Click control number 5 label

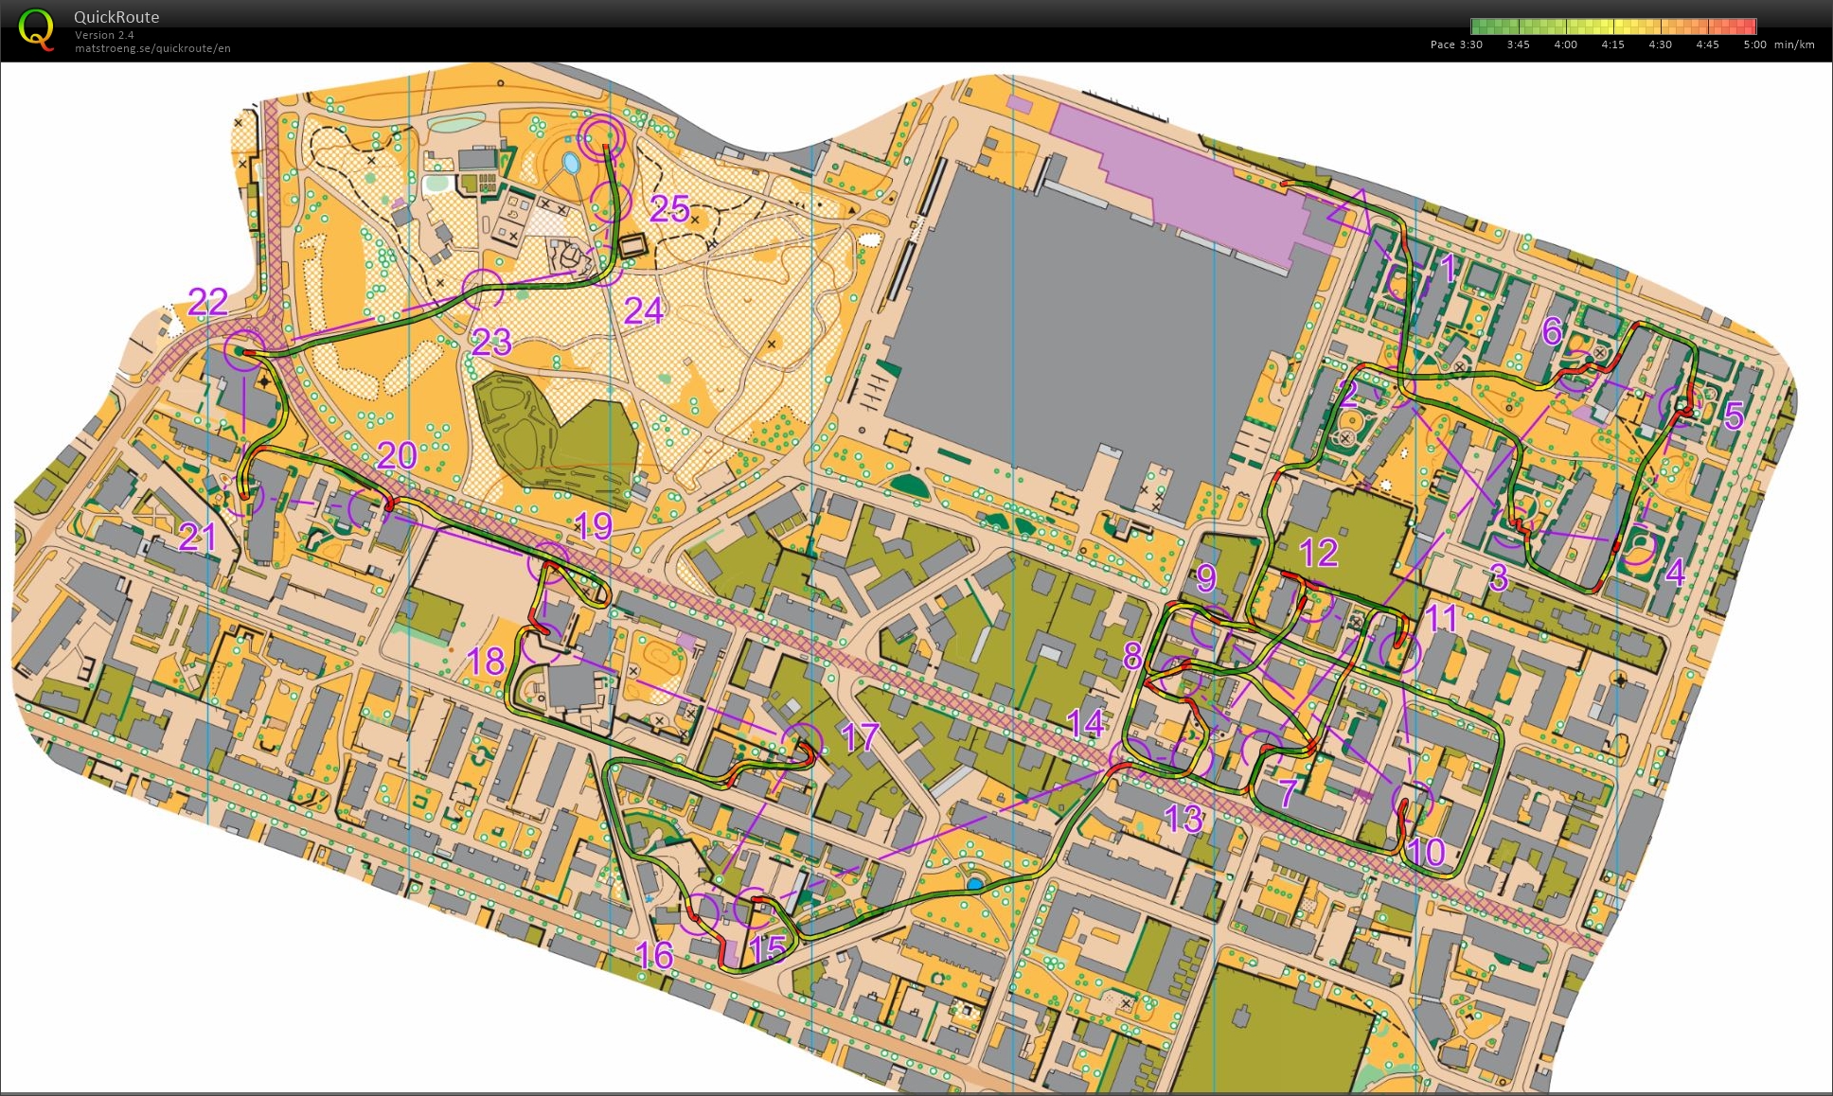coord(1733,415)
